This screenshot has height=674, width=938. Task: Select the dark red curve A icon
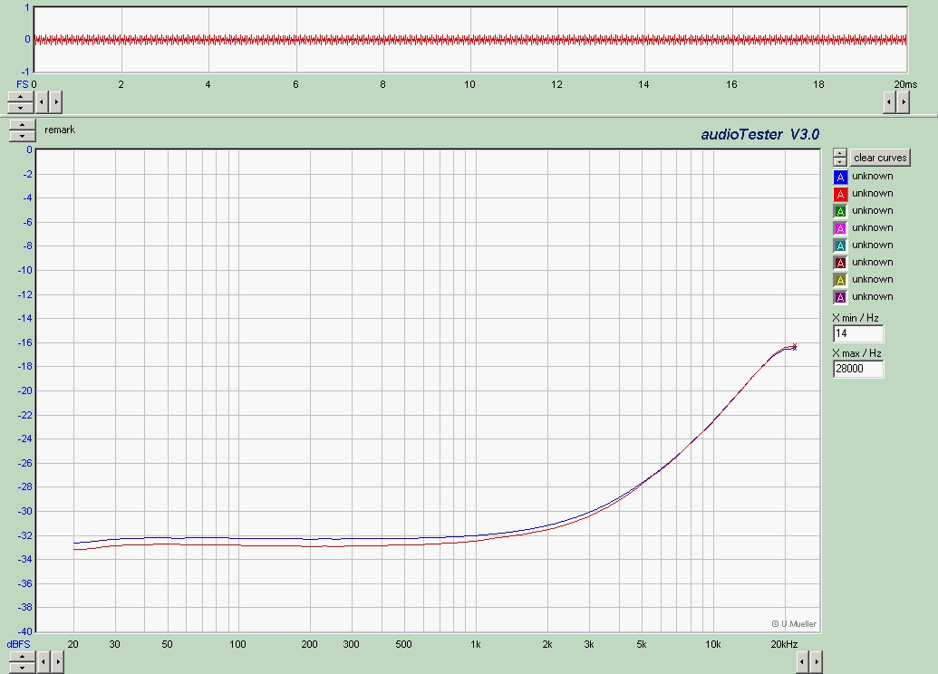[840, 264]
